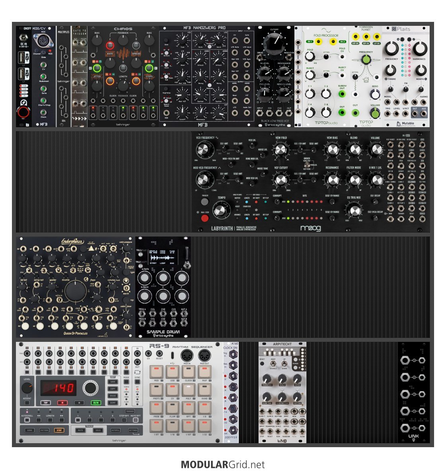Click the OUT jack on Plaits module
446x473 pixels.
[x=415, y=114]
